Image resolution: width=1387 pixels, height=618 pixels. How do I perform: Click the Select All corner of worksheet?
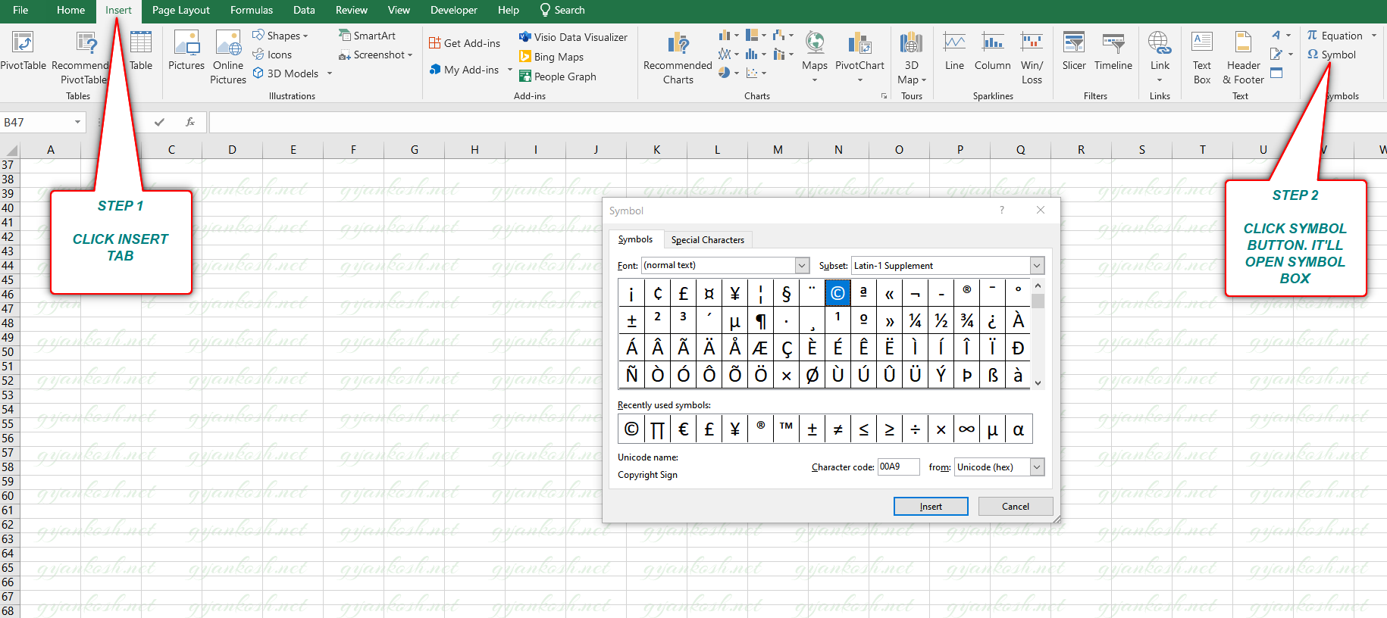9,149
